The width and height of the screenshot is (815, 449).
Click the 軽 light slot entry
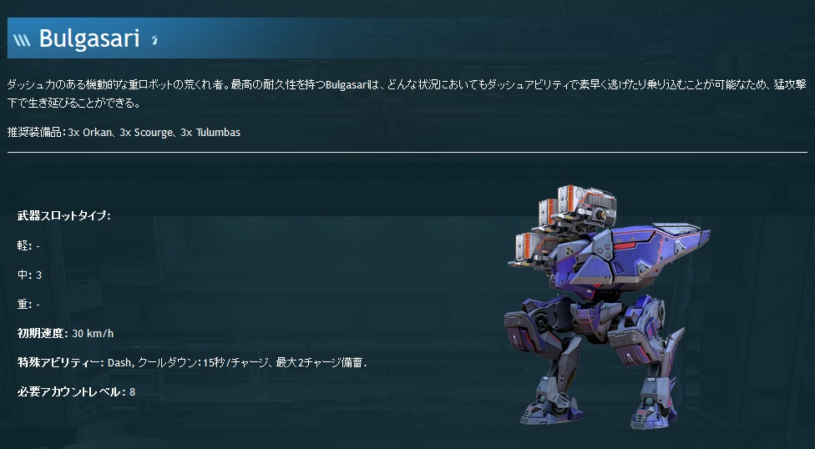pyautogui.click(x=28, y=245)
